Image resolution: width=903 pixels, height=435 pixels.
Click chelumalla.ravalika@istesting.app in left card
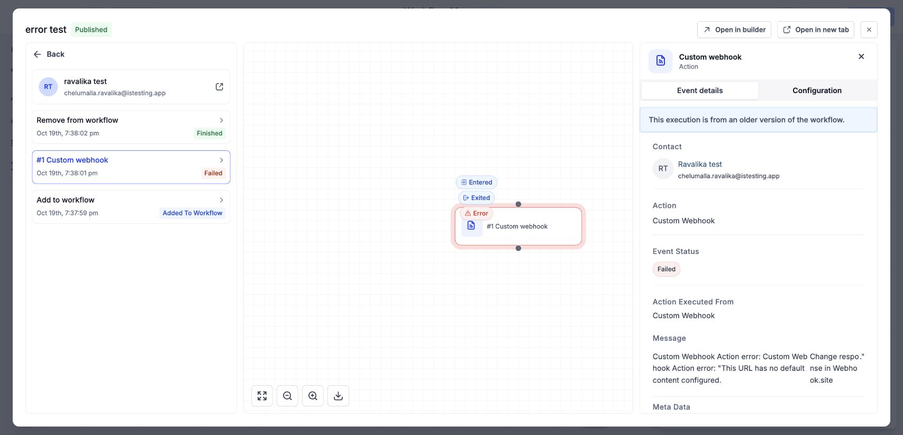[115, 93]
